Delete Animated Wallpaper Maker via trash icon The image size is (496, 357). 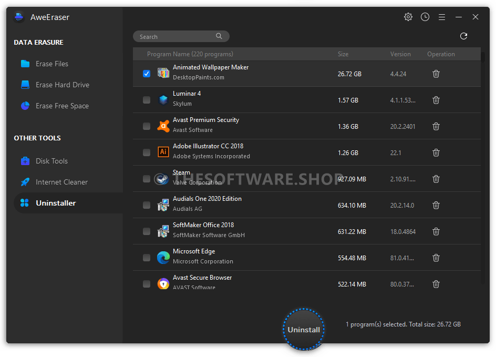pos(436,74)
